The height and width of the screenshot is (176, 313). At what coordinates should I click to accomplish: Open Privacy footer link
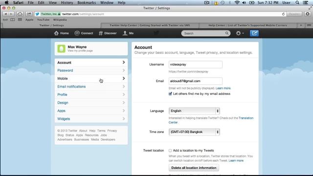112,131
